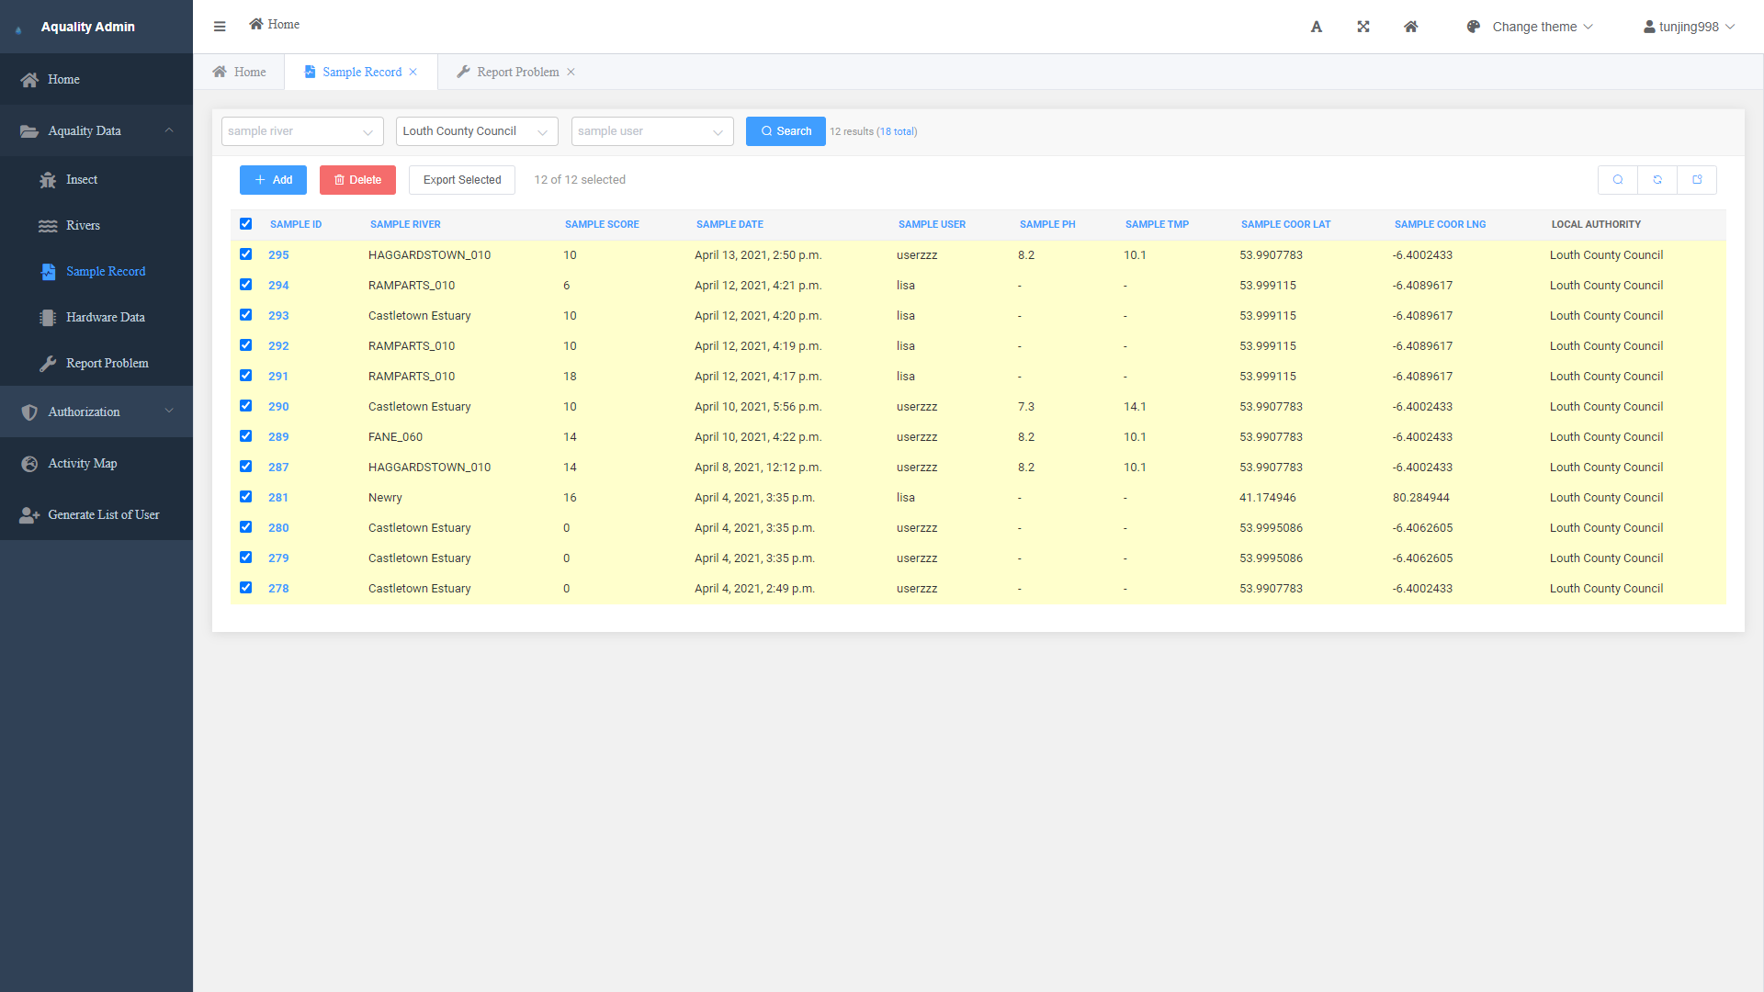Uncheck the checkbox for sample 295
This screenshot has height=992, width=1764.
245,254
